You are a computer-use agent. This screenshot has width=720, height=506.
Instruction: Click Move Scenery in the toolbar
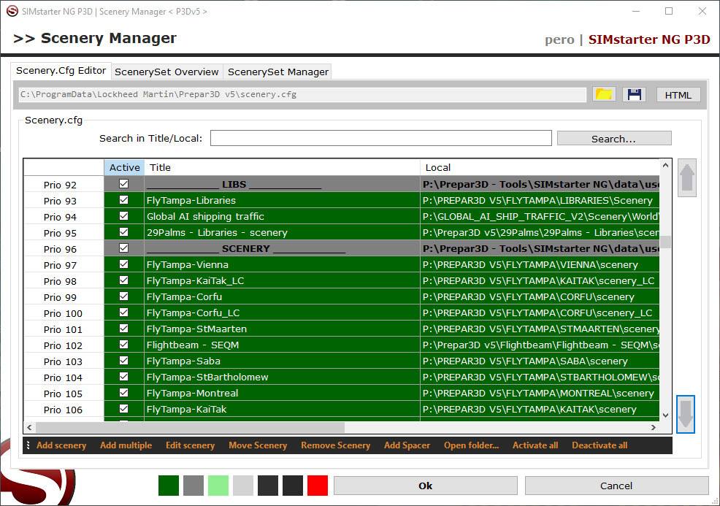pos(258,445)
